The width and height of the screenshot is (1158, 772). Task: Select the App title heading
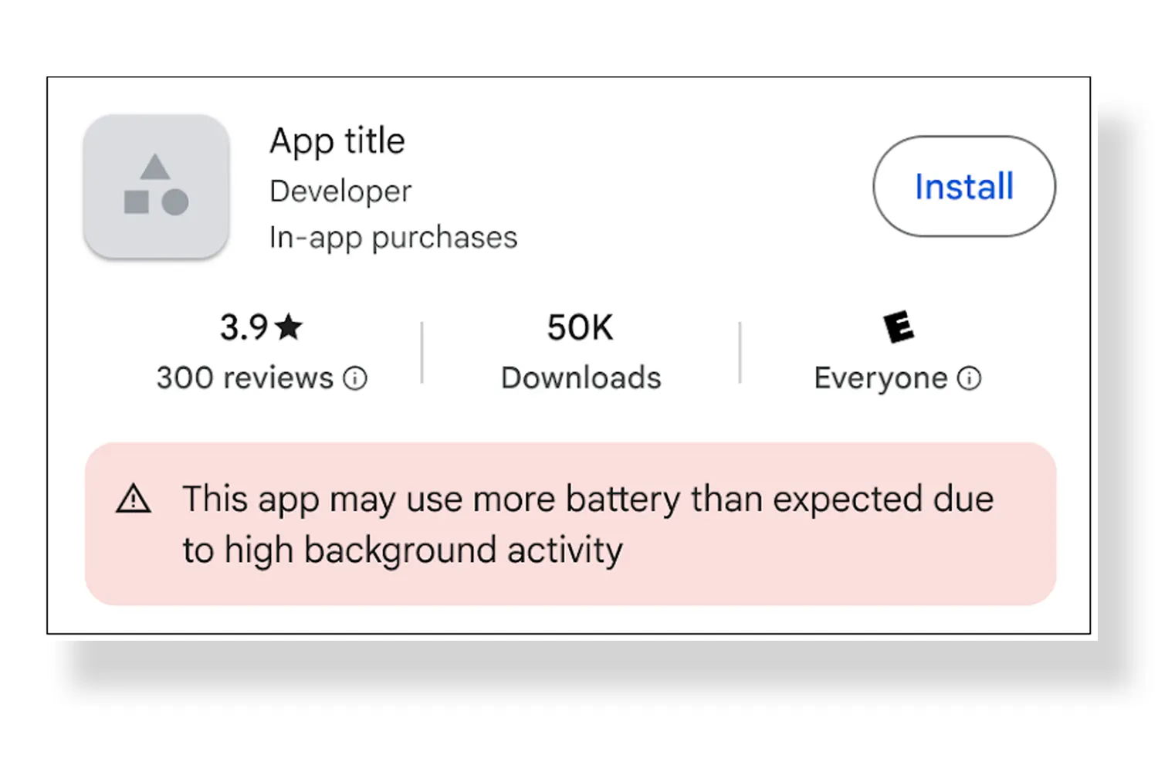(337, 141)
